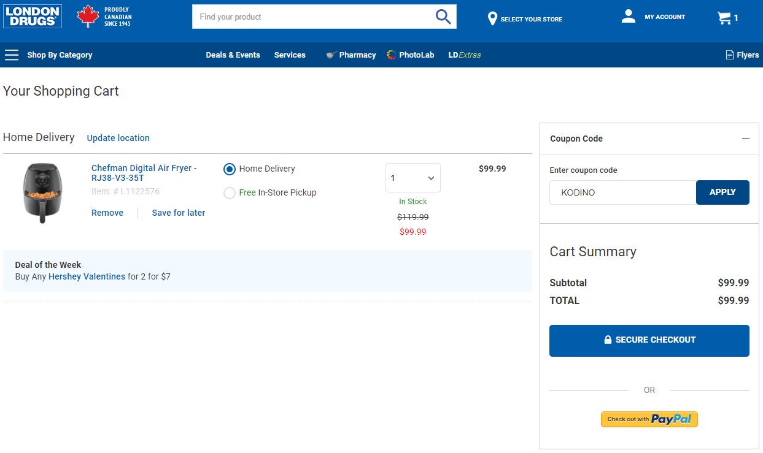Open Shop By Category menu

60,55
